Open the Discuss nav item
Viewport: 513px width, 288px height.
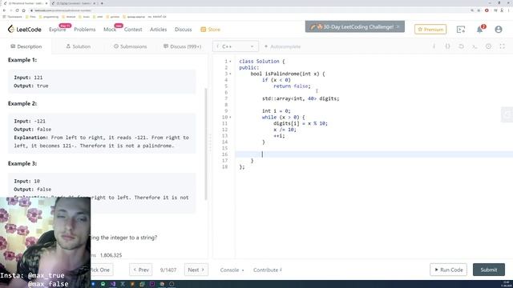(x=184, y=30)
